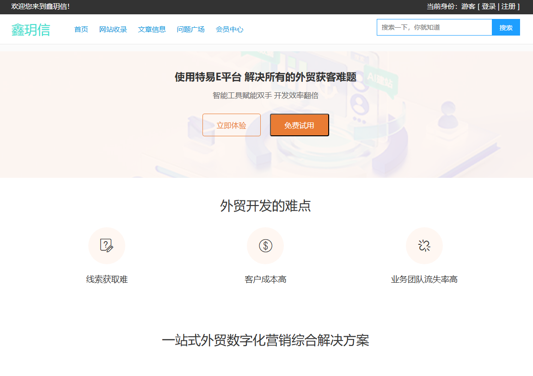Click the 鑫玥信 site logo
533x376 pixels.
[31, 30]
